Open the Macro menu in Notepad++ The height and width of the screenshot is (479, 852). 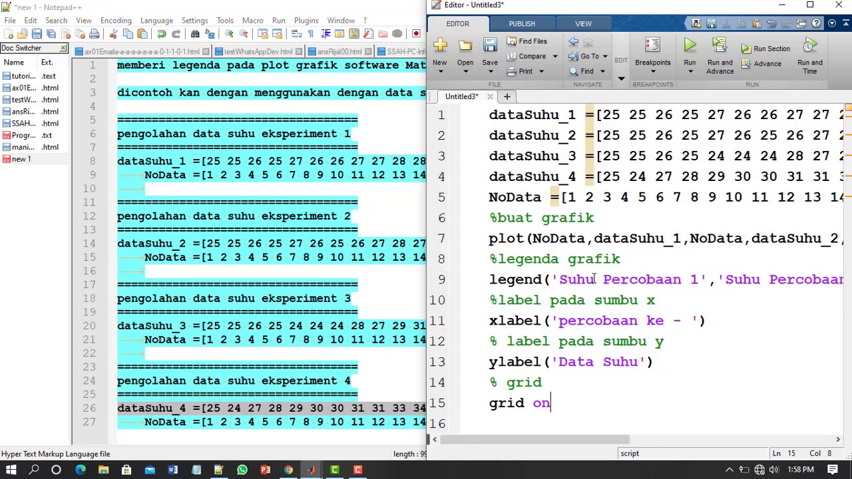tap(253, 21)
